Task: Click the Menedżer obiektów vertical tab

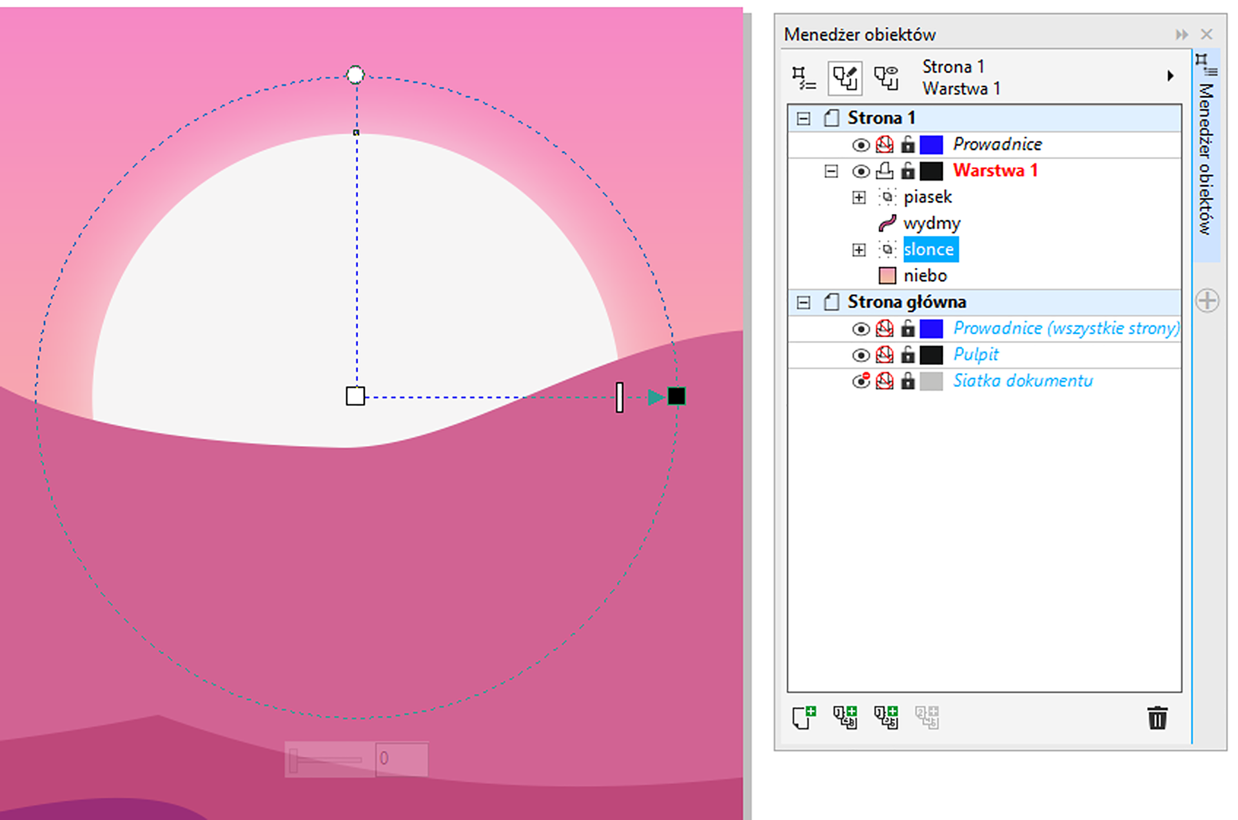Action: coord(1206,158)
